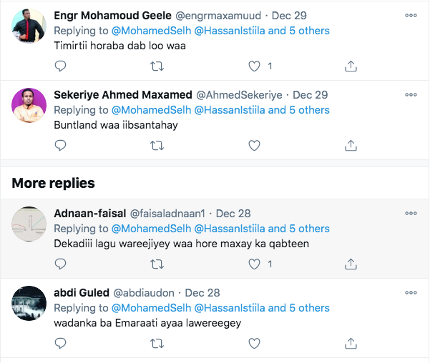The image size is (430, 363).
Task: Open @MohamedSelh mention in Sekeriye's reply
Action: [x=151, y=110]
